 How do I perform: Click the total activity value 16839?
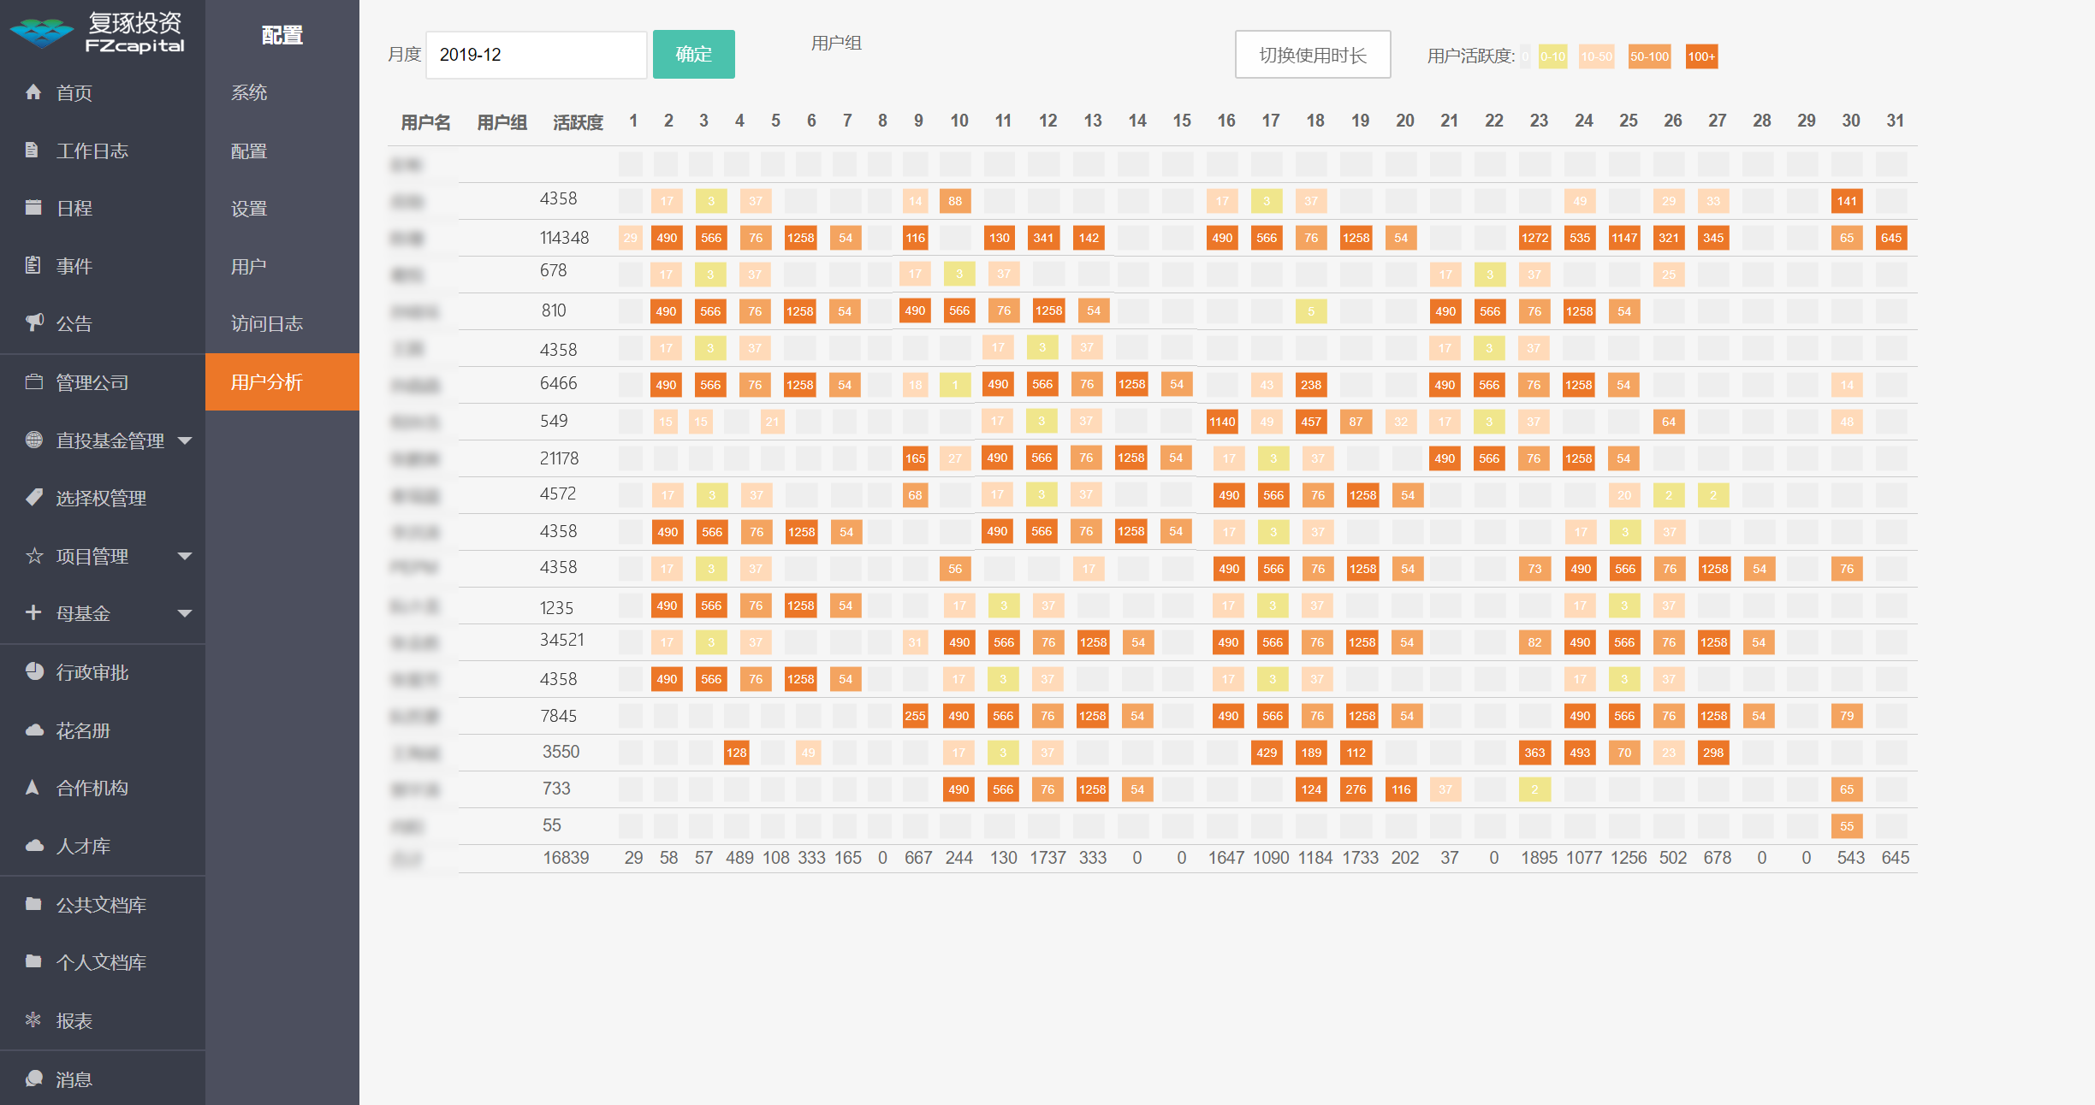point(566,858)
